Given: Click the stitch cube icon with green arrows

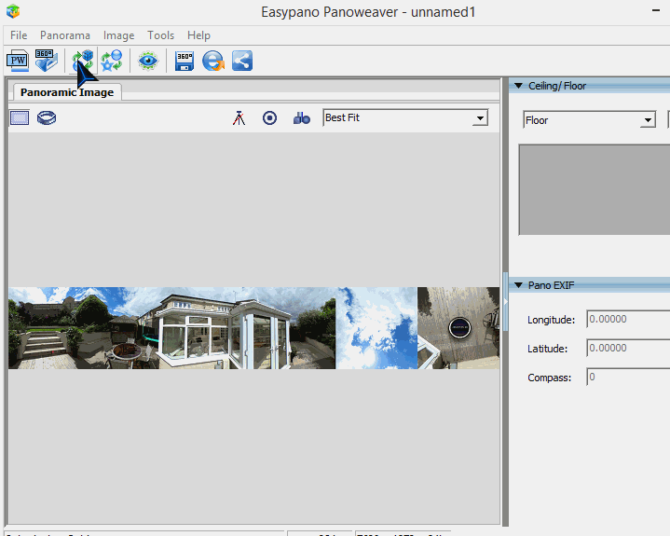Looking at the screenshot, I should [x=83, y=61].
